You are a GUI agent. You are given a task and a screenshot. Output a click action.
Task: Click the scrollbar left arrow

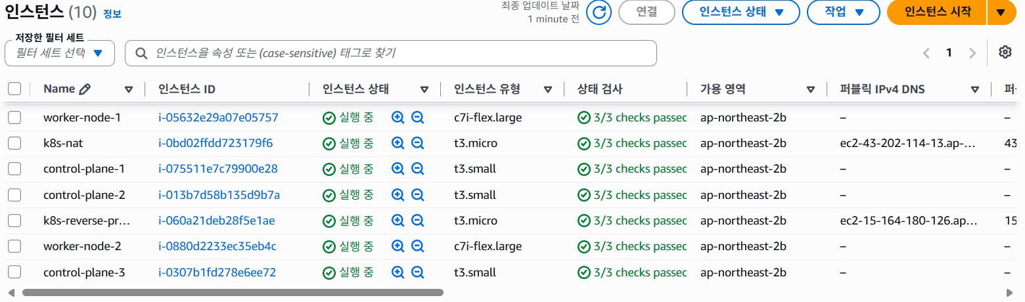(x=11, y=292)
